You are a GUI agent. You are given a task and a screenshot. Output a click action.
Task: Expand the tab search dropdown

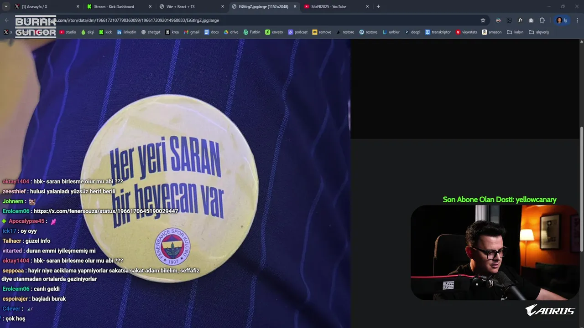[6, 6]
